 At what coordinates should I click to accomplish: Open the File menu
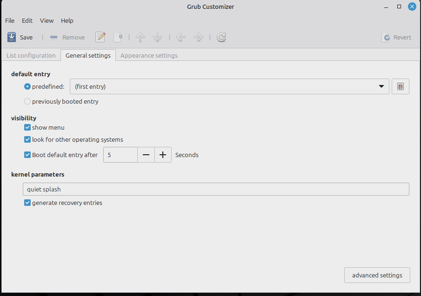pos(10,20)
